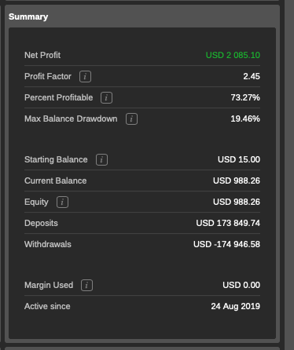
Task: Open the Equity info icon
Action: point(62,202)
